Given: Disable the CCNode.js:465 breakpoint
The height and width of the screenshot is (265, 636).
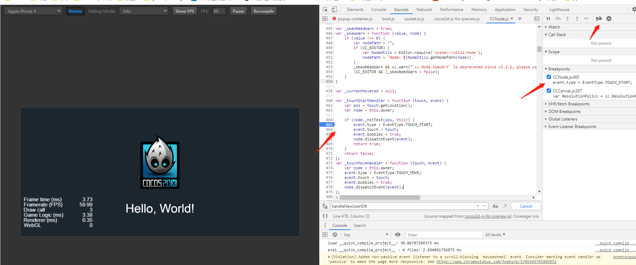Looking at the screenshot, I should pos(549,77).
